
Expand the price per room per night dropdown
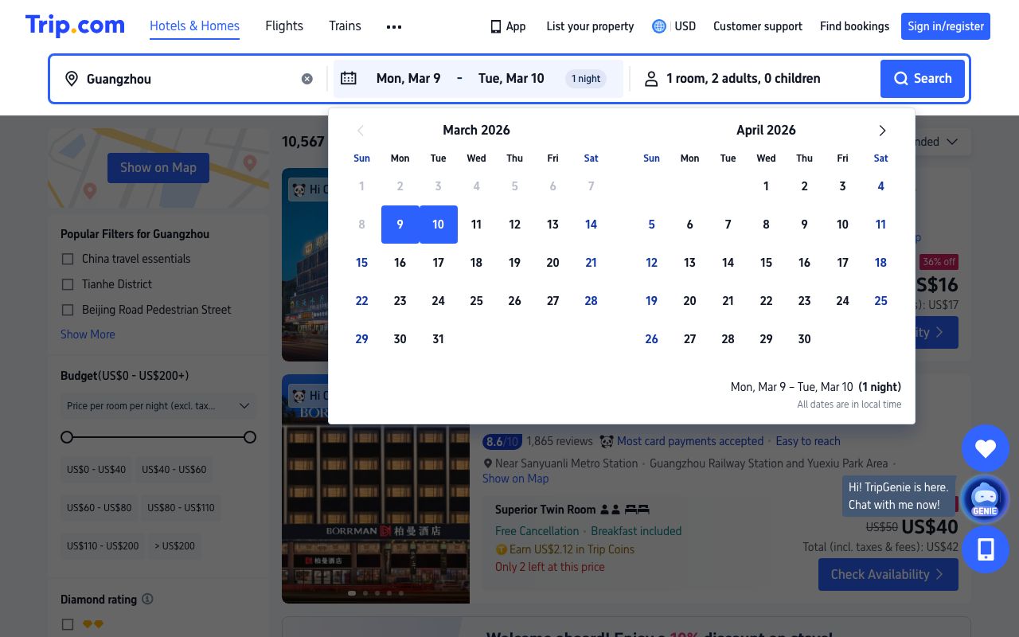pos(158,406)
